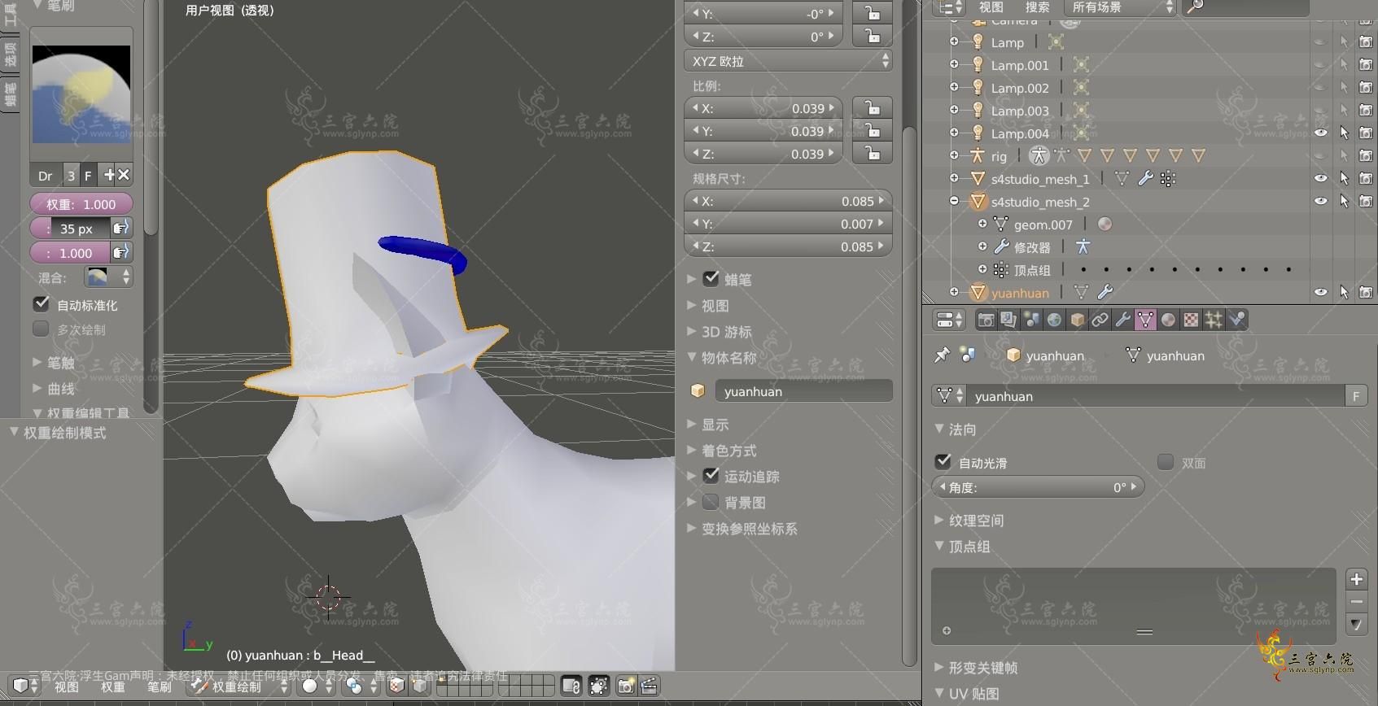Open the 笔刷 menu in viewport header
This screenshot has width=1378, height=706.
pos(160,686)
